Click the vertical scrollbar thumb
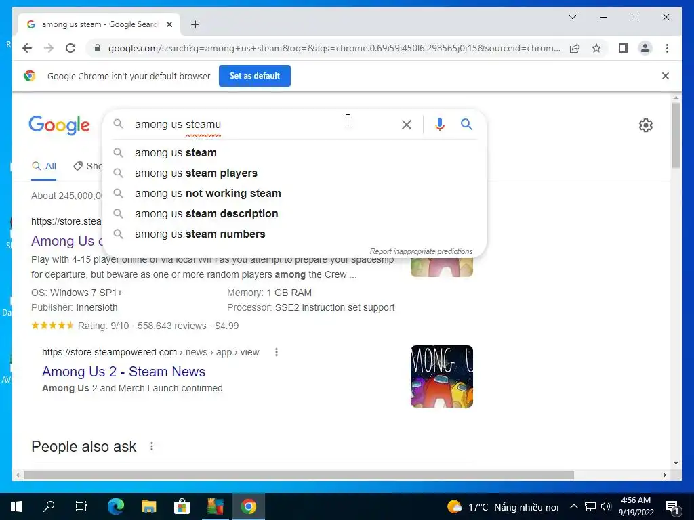Image resolution: width=694 pixels, height=520 pixels. (x=676, y=135)
